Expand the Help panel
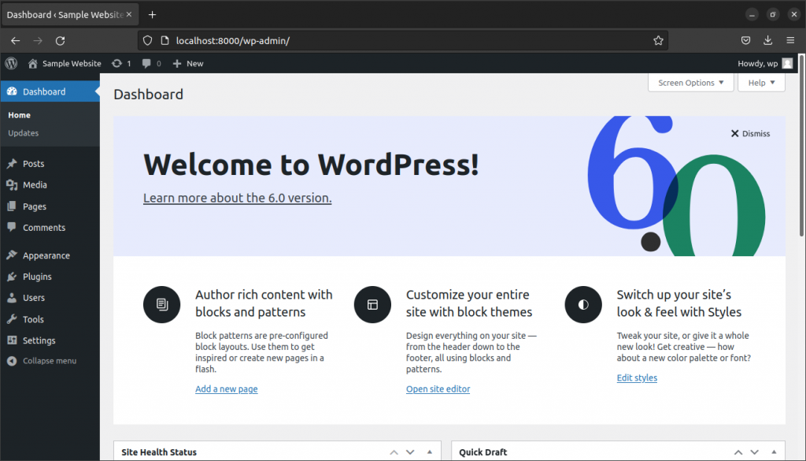This screenshot has width=806, height=461. pyautogui.click(x=761, y=82)
